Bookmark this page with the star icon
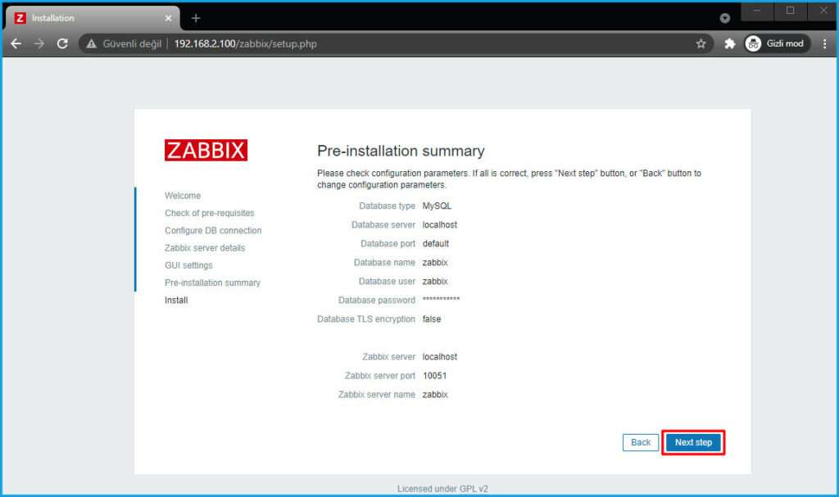This screenshot has height=497, width=839. 701,44
